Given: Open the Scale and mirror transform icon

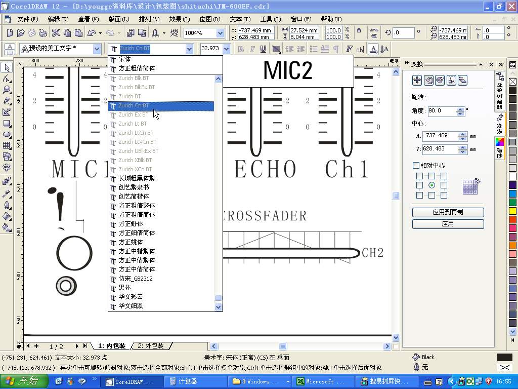Looking at the screenshot, I should pos(440,80).
